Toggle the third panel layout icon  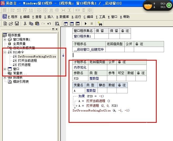78,24
